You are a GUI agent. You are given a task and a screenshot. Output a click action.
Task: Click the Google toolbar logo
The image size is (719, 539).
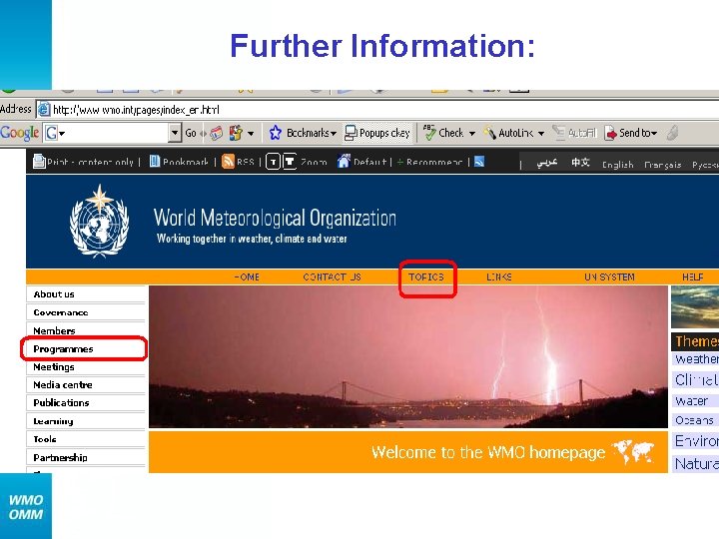pyautogui.click(x=19, y=133)
